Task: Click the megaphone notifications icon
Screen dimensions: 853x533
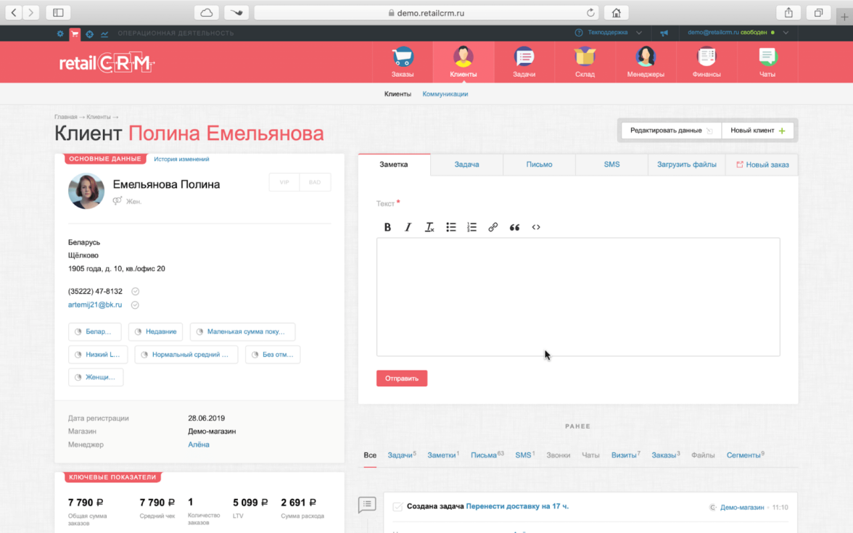Action: pyautogui.click(x=664, y=33)
